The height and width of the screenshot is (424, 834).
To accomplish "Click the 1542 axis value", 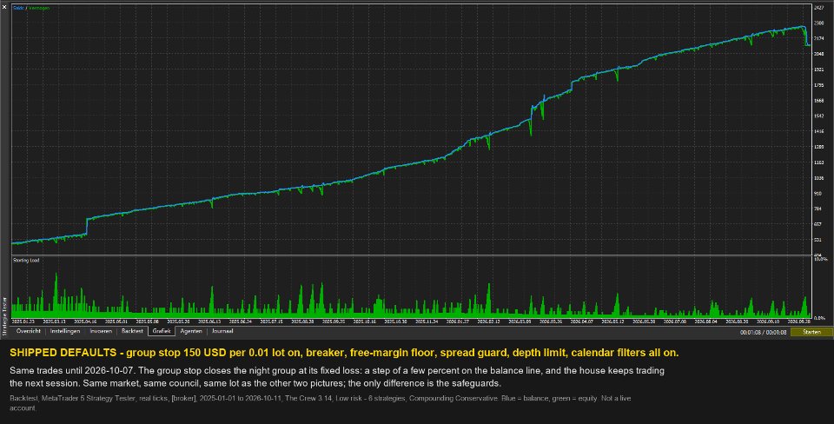I will pos(818,116).
